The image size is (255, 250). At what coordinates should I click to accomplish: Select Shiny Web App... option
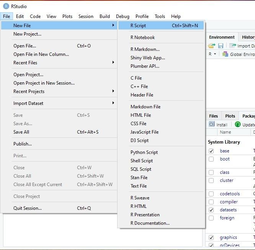tap(161, 58)
